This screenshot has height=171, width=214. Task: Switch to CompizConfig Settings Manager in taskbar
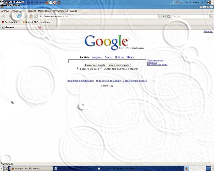tap(116, 169)
